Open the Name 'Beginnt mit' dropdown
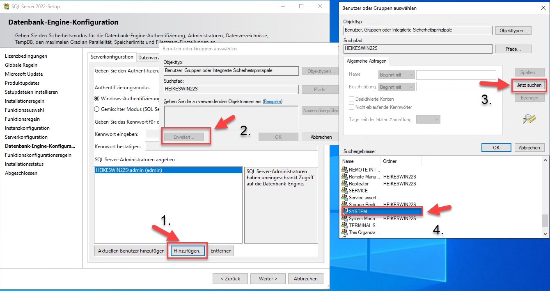 396,75
